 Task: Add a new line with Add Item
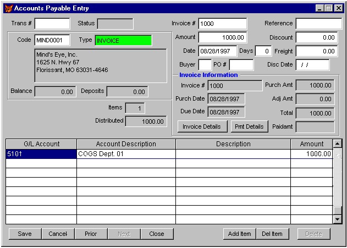pyautogui.click(x=239, y=234)
